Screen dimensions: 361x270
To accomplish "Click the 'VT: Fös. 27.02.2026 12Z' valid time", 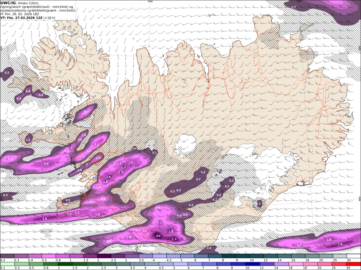I will (21, 18).
